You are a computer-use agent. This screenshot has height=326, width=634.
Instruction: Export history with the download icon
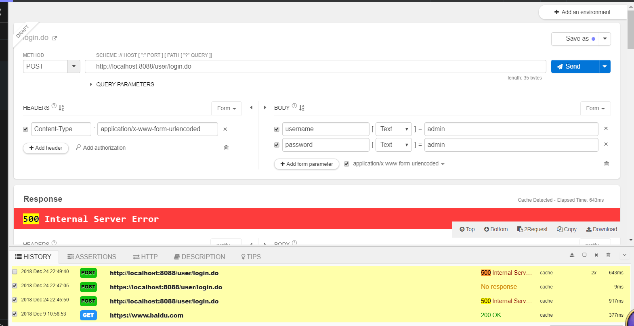coord(572,255)
